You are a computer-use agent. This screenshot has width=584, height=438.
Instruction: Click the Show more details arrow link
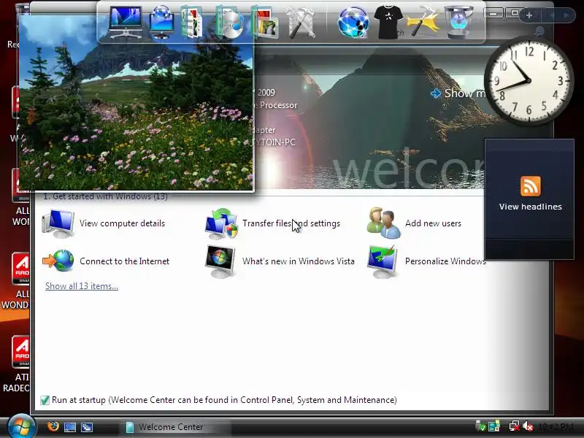click(458, 93)
